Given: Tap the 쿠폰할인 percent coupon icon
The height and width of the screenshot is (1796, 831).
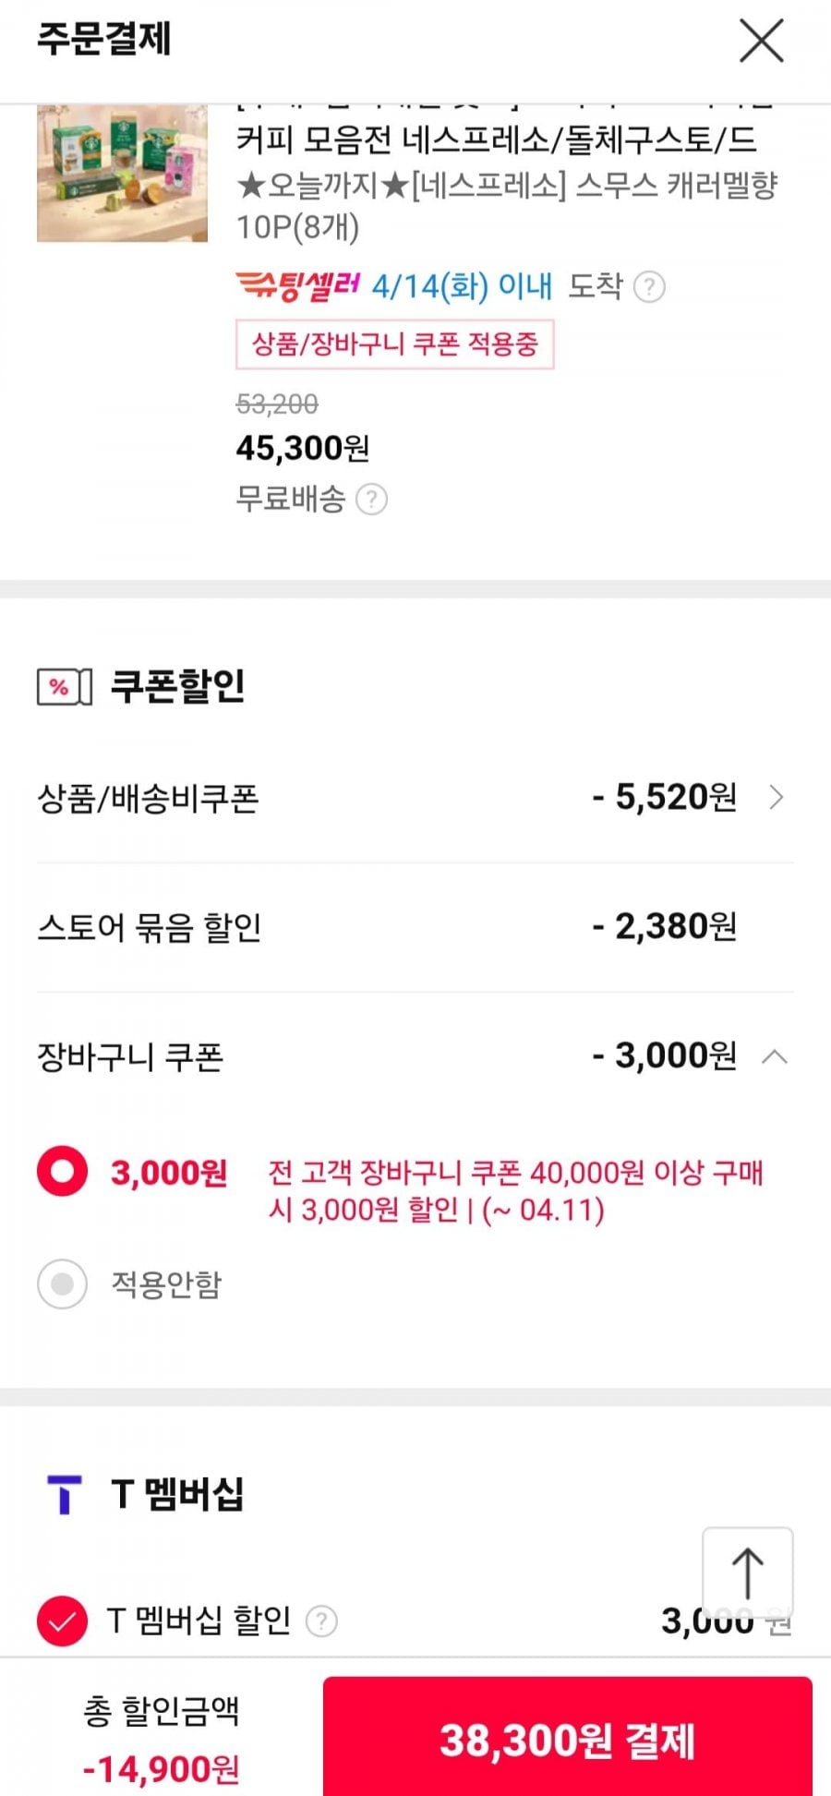Looking at the screenshot, I should click(x=64, y=687).
